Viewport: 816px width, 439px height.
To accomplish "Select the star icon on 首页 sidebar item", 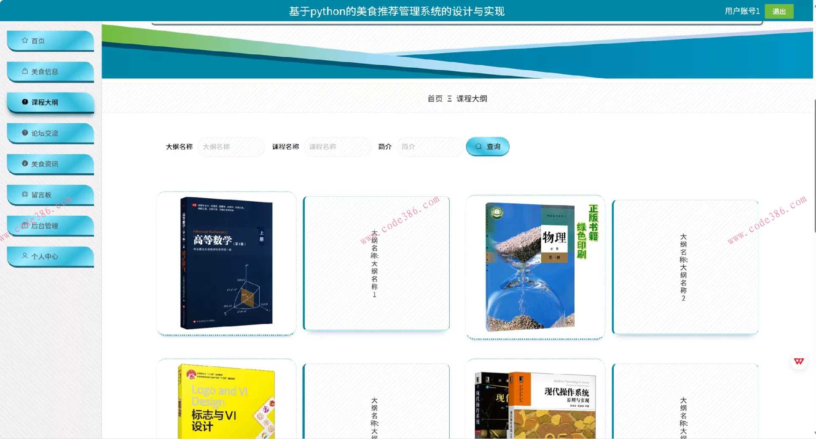I will (24, 40).
